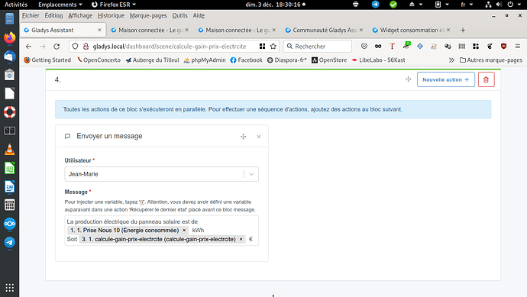This screenshot has width=527, height=297.
Task: Open Auberge du Tilleul bookmark
Action: click(x=152, y=60)
